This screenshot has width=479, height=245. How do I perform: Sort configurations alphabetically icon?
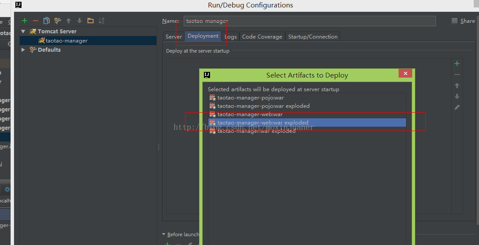pos(102,21)
